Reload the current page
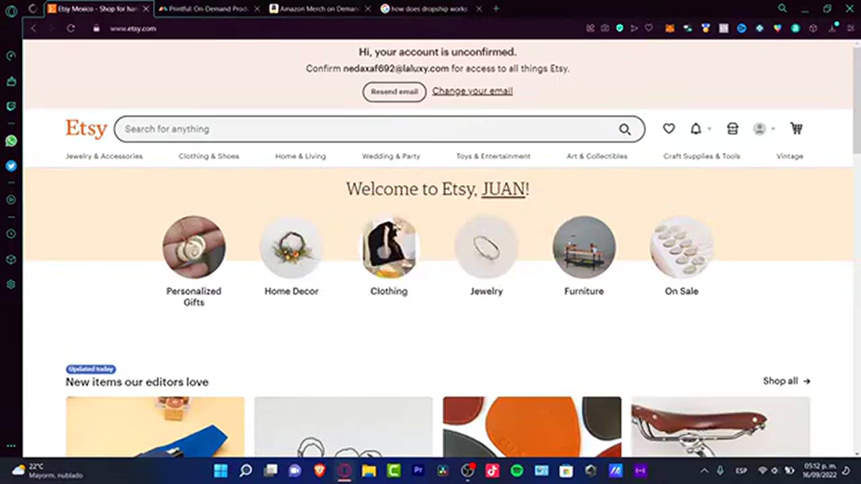Screen dimensions: 861x484 (71, 28)
